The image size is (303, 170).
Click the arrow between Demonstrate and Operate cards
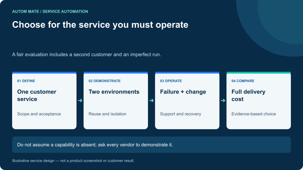(x=151, y=100)
